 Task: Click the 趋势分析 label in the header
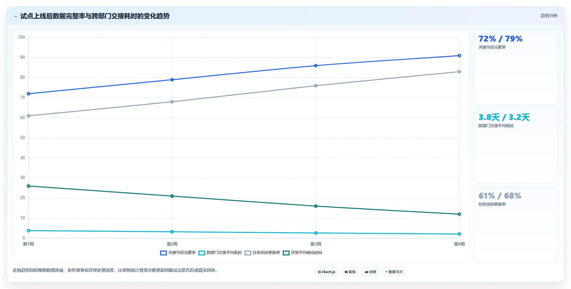tap(549, 16)
